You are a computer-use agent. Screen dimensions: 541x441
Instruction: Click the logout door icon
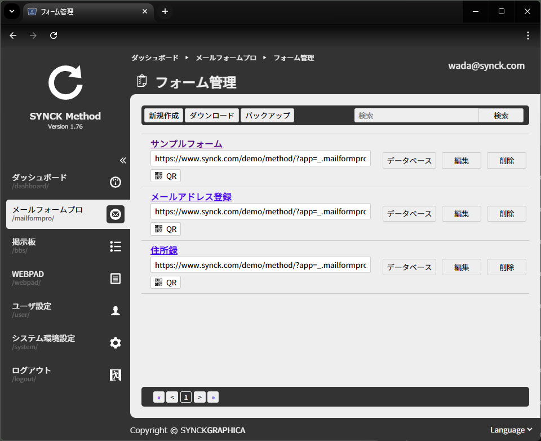pos(116,375)
